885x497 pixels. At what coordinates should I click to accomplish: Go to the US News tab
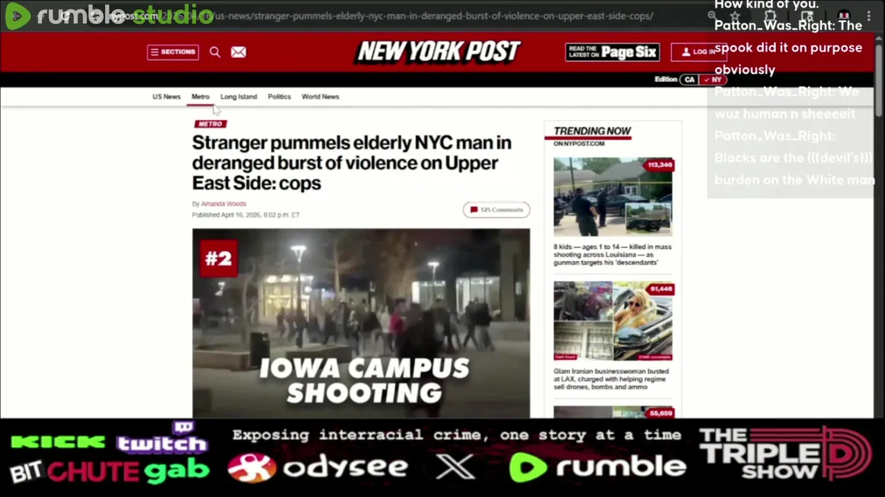[x=167, y=97]
